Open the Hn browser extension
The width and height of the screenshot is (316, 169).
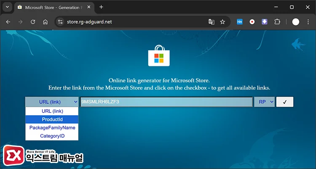pos(240,22)
